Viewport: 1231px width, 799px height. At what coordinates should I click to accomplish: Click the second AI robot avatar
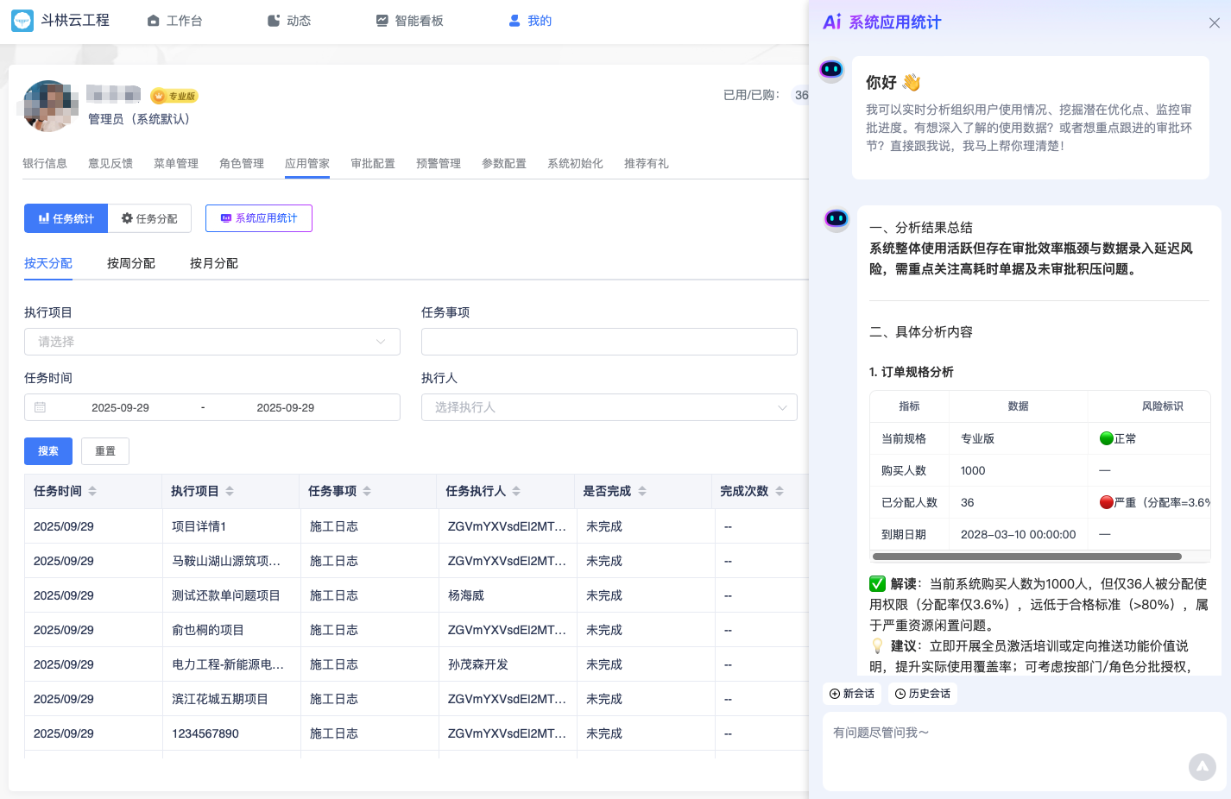(x=836, y=219)
